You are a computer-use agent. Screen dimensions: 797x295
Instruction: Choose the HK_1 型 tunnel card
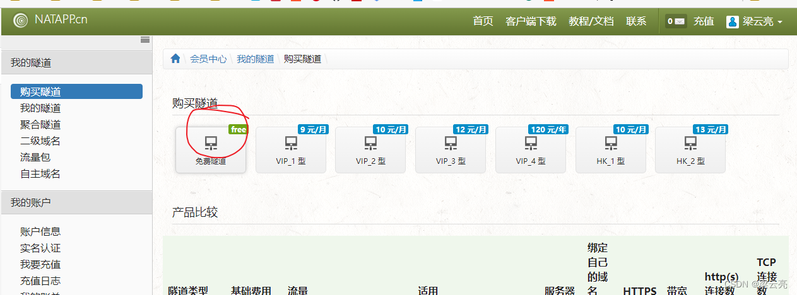611,150
